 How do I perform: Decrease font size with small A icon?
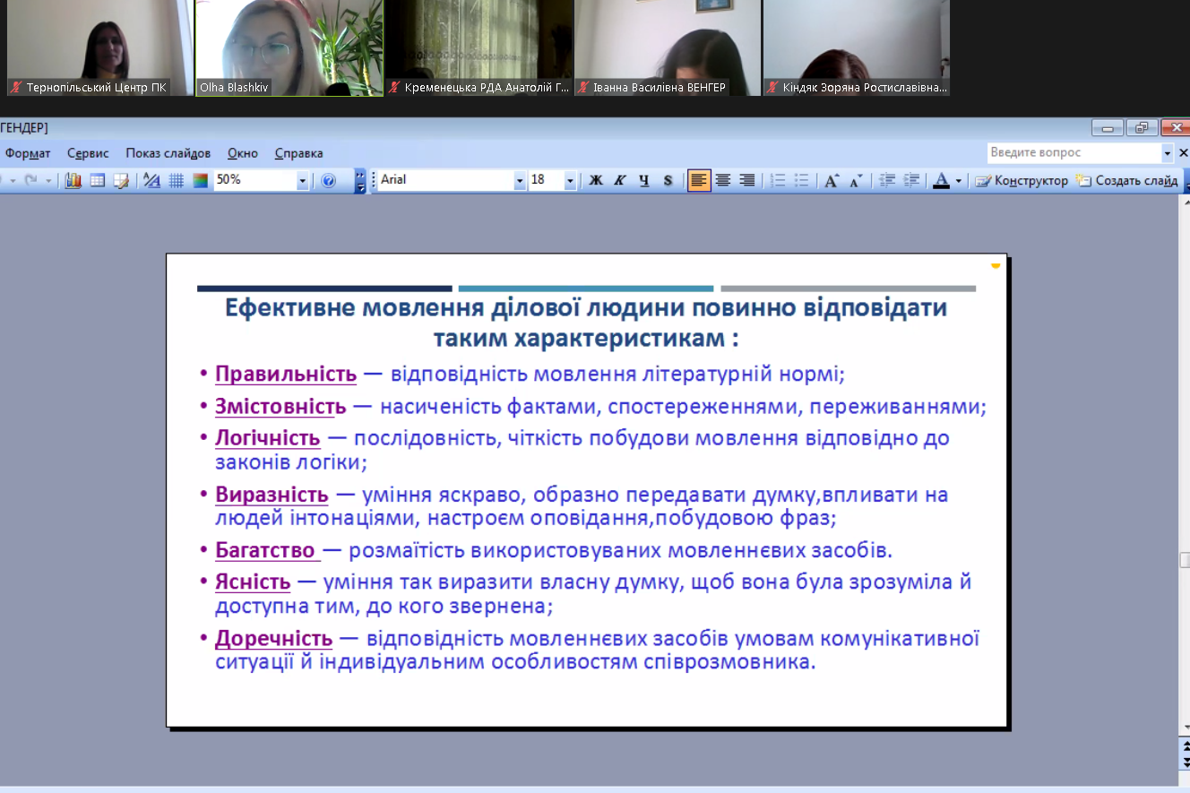[856, 180]
